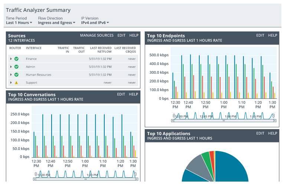Expand the Finance router row
The image size is (285, 185).
click(x=11, y=59)
